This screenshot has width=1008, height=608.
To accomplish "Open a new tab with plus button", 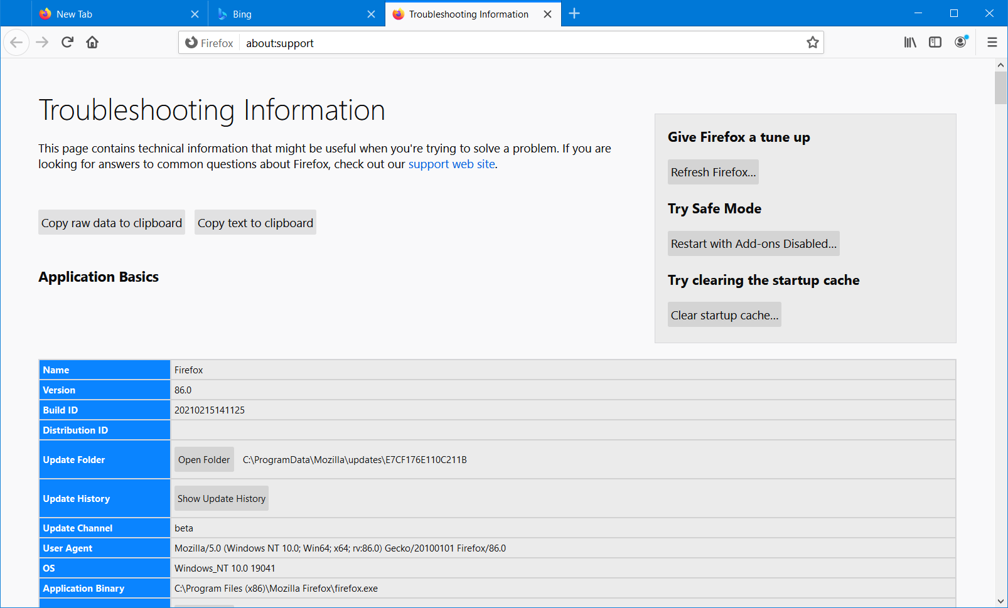I will 574,13.
